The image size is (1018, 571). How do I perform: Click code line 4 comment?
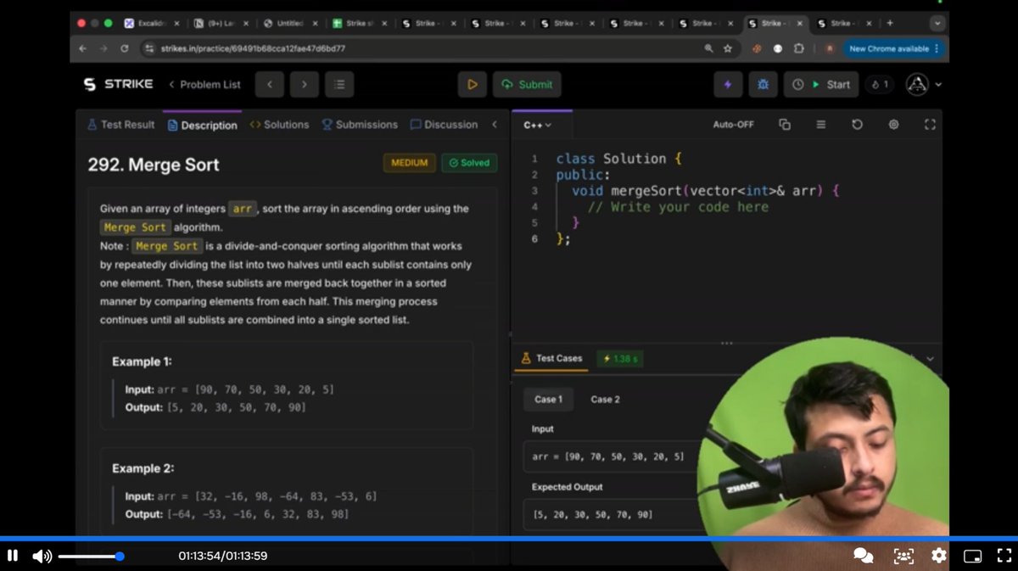pyautogui.click(x=678, y=207)
